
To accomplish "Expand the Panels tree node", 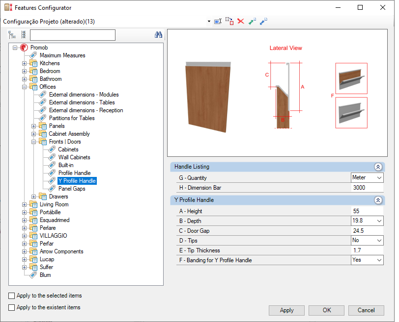I will 33,126.
